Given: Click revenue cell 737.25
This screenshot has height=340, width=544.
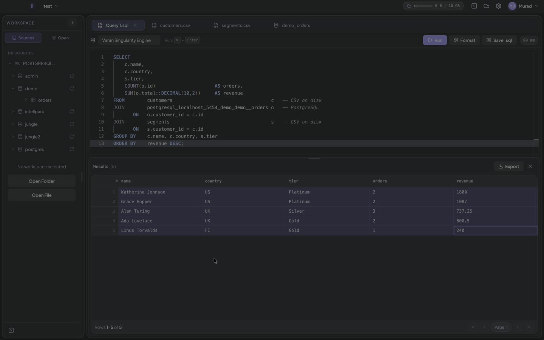Looking at the screenshot, I should [495, 211].
